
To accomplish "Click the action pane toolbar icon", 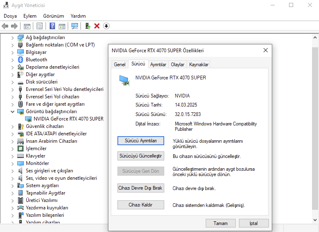I will pos(62,26).
